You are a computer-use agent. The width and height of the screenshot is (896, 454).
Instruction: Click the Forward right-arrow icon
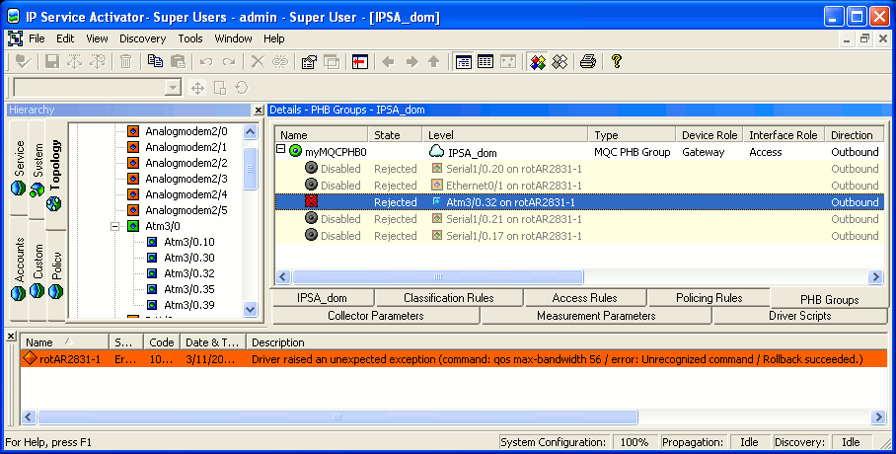(411, 62)
